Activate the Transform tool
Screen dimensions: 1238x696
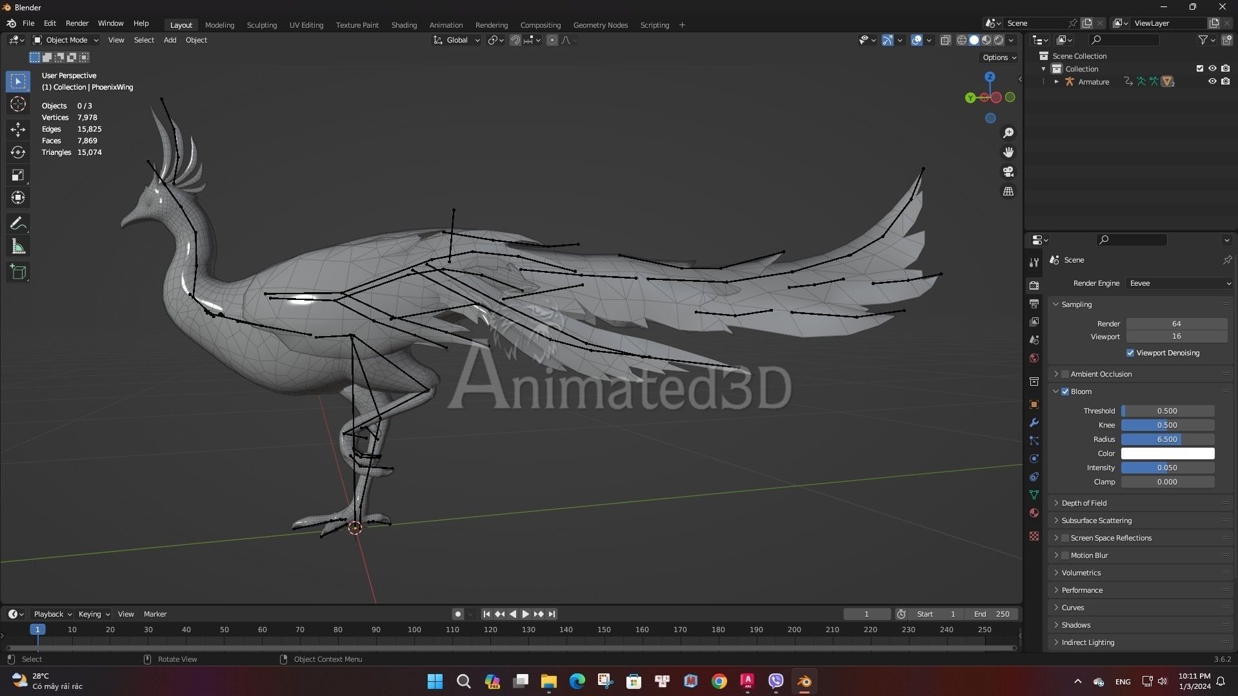18,197
